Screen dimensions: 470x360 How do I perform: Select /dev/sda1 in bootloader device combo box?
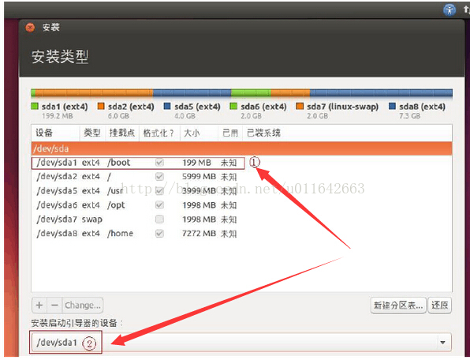pos(241,343)
